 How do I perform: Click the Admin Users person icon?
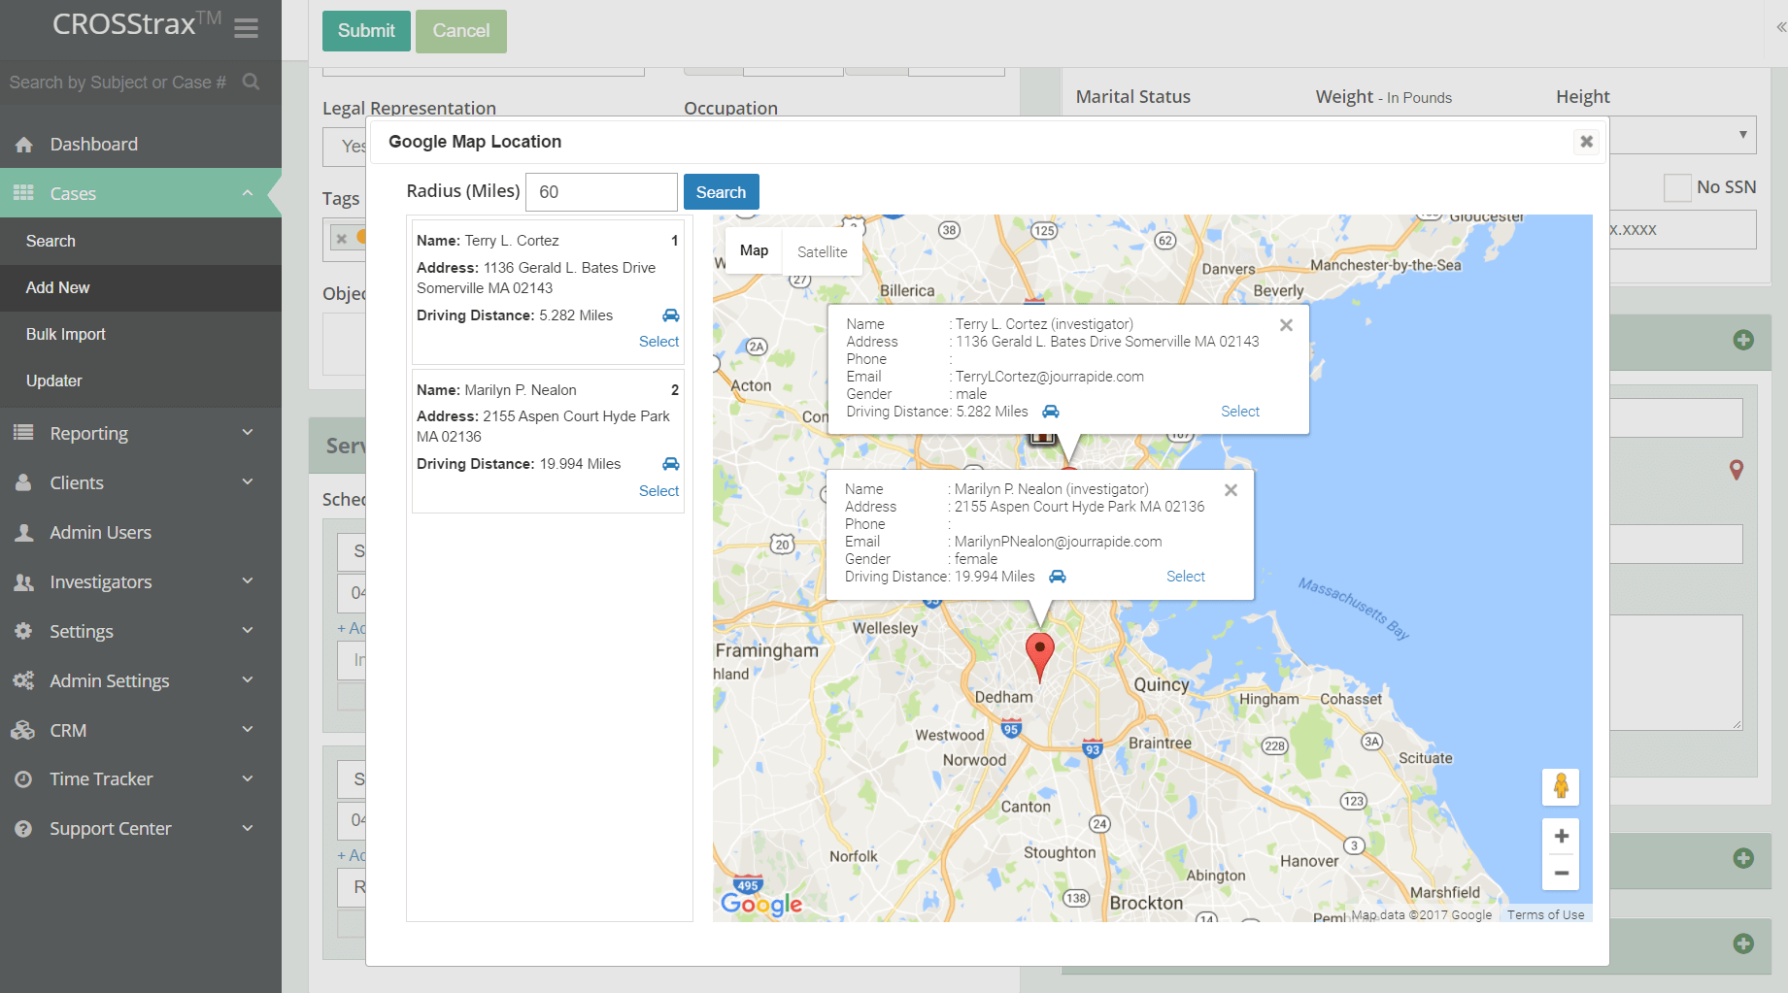coord(23,532)
